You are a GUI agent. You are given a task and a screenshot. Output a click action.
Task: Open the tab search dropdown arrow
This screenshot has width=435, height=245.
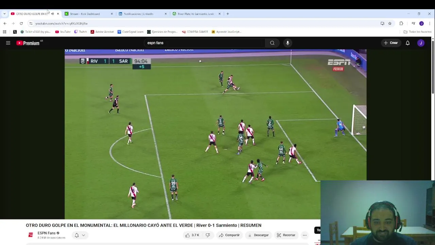tap(4, 14)
